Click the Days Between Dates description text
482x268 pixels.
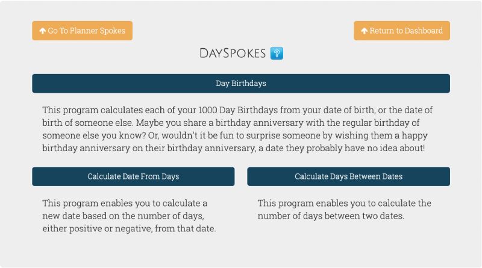point(344,210)
